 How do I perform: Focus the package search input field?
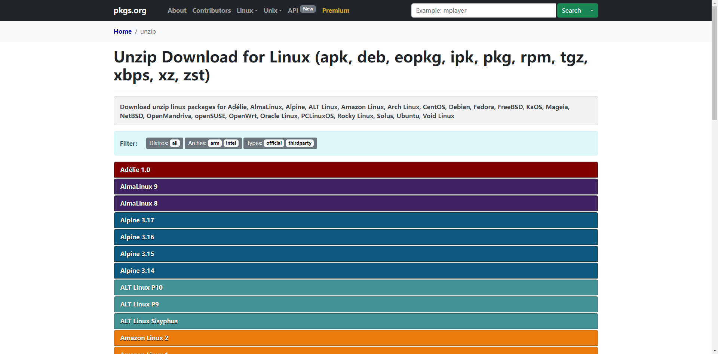483,10
